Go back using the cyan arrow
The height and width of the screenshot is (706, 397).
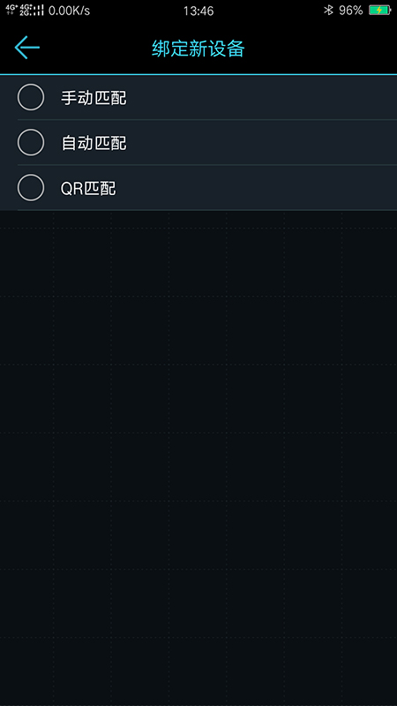pyautogui.click(x=27, y=48)
